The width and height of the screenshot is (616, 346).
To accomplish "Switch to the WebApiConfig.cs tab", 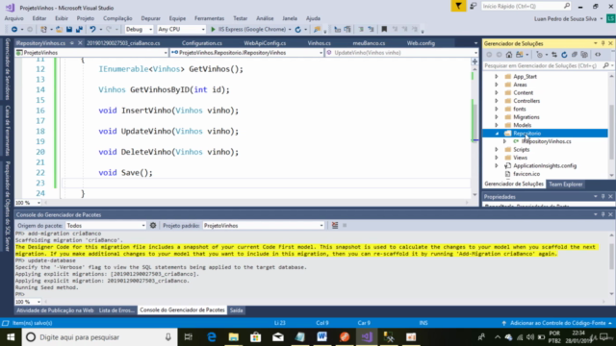I will [x=265, y=43].
